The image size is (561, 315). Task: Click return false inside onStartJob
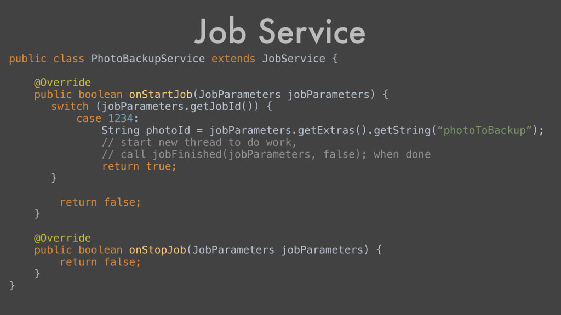(100, 202)
